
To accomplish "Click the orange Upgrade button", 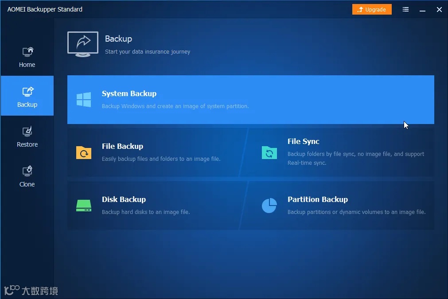I will (x=372, y=9).
